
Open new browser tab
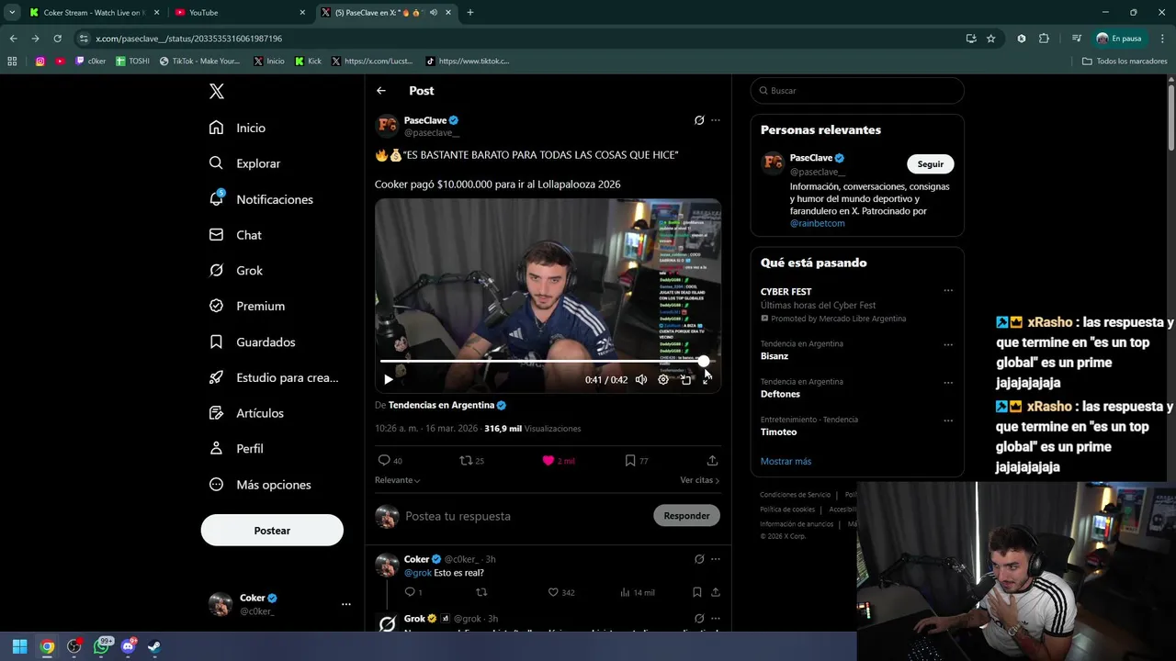click(x=470, y=13)
